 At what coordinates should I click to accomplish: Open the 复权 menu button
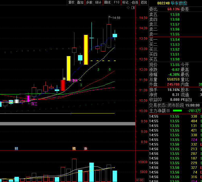tap(72, 2)
